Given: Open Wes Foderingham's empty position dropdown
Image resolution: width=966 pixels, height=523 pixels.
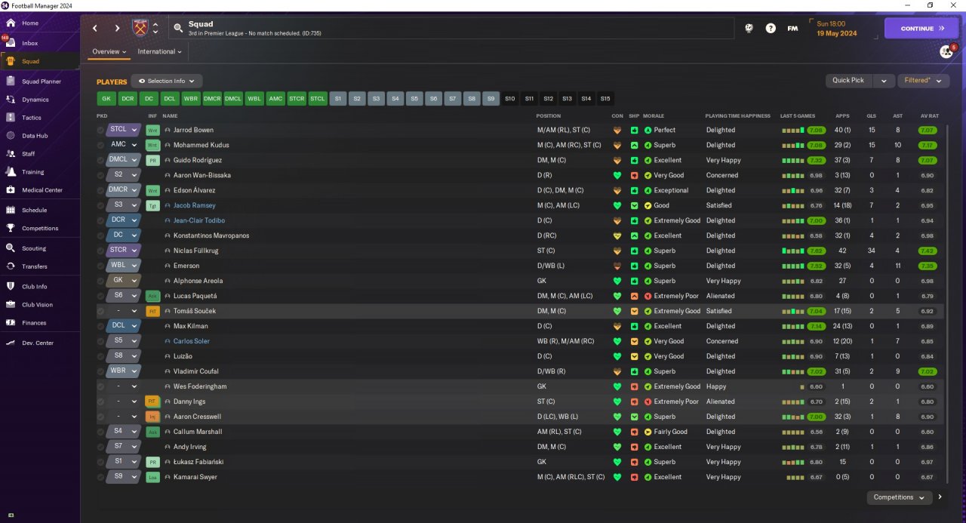Looking at the screenshot, I should click(x=125, y=386).
